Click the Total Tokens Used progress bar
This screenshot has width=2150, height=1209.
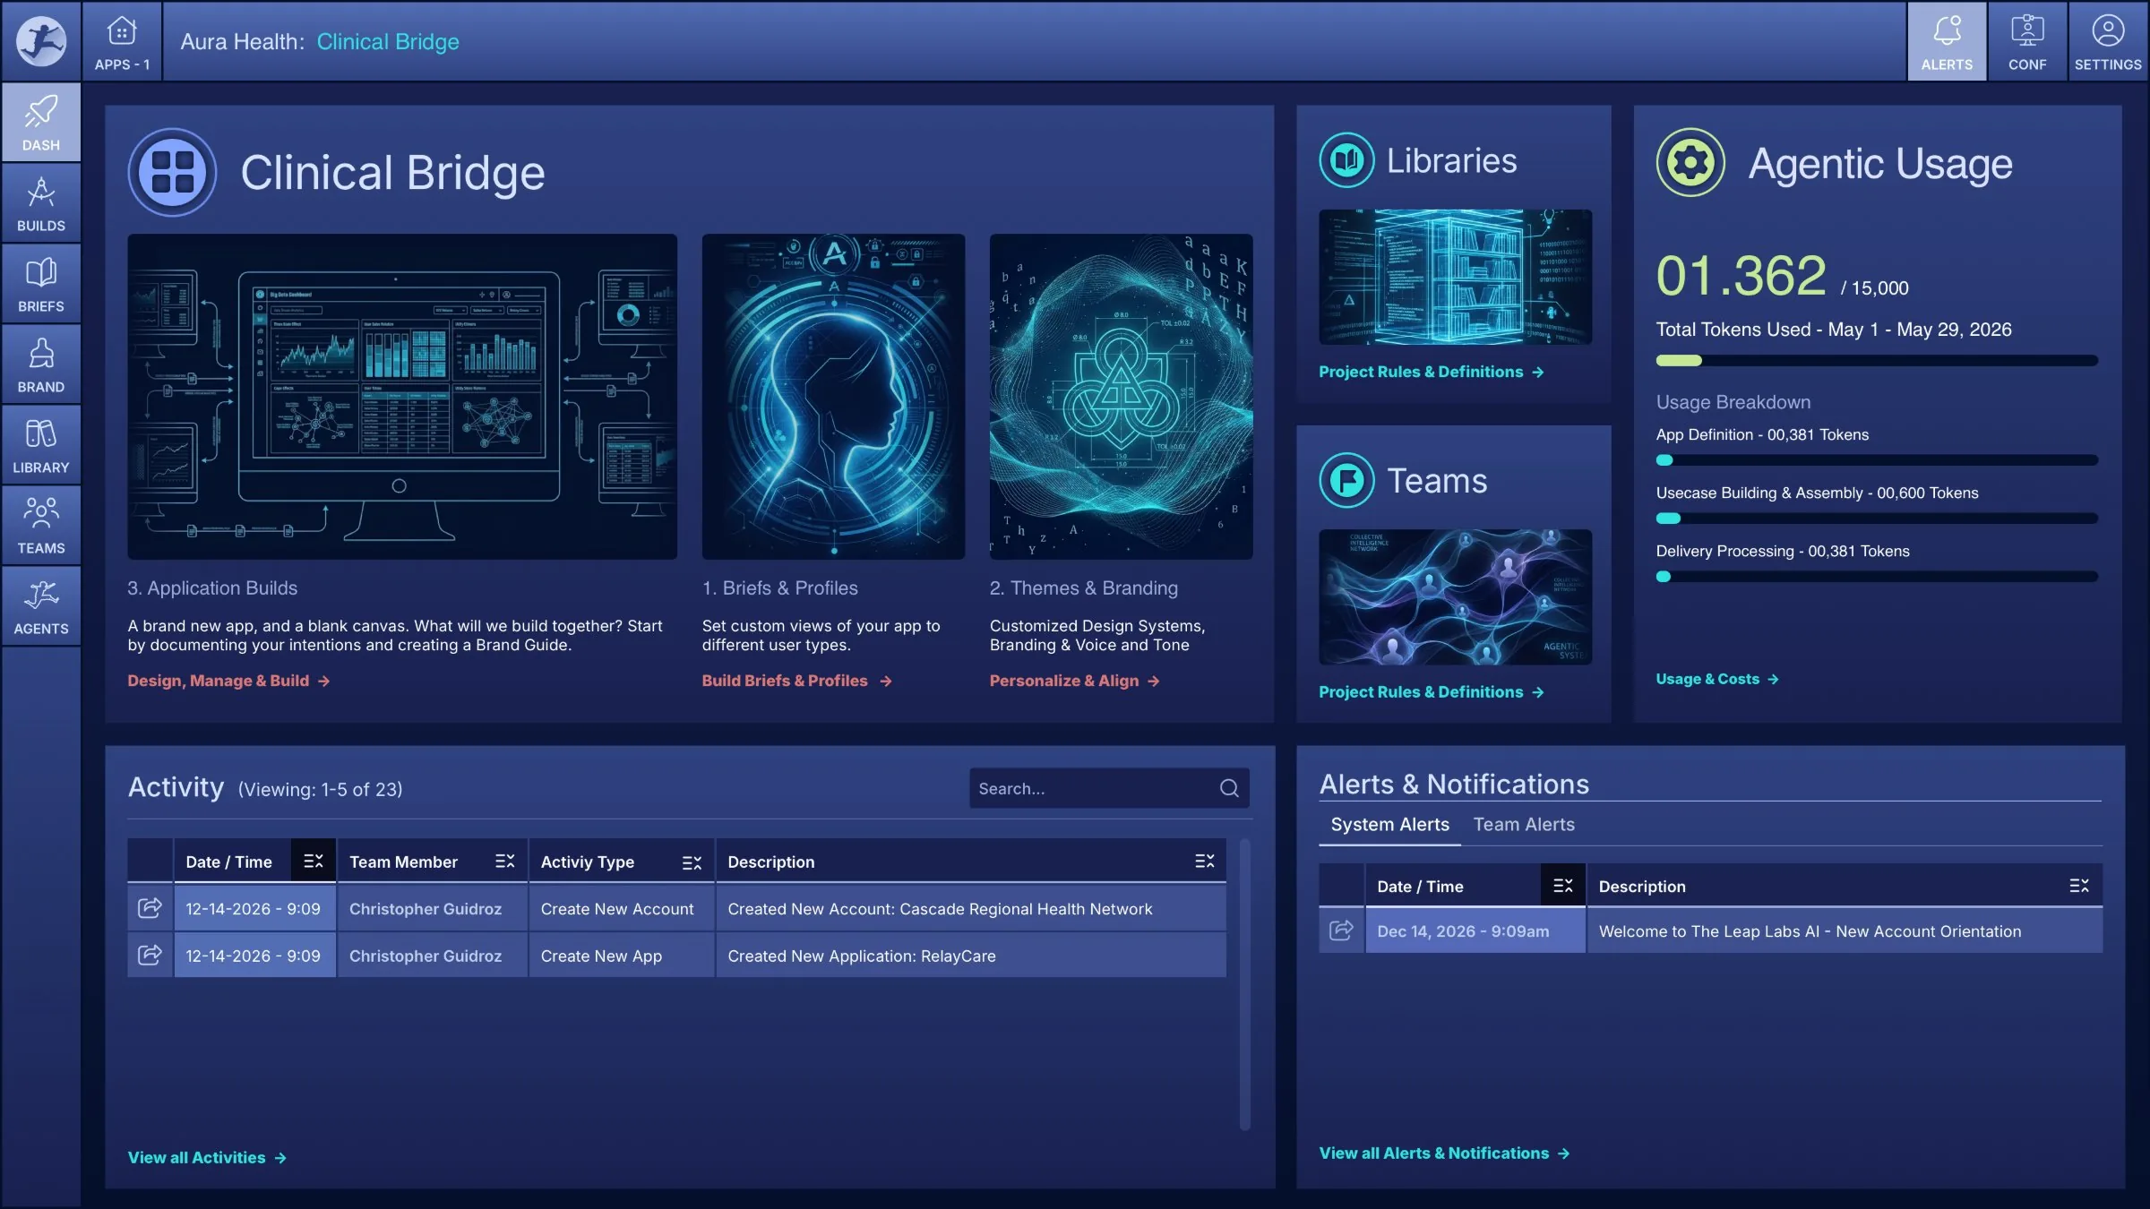1877,360
